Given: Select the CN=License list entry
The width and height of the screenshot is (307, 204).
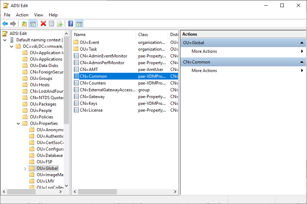Looking at the screenshot, I should [x=91, y=110].
